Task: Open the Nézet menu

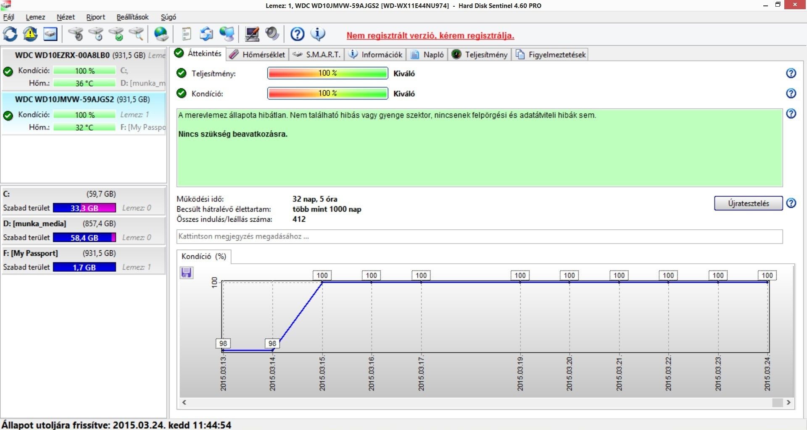Action: coord(66,17)
